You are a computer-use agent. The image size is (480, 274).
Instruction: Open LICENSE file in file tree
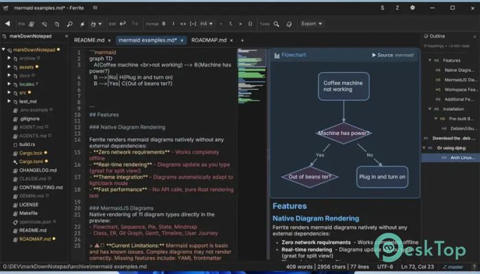point(29,205)
